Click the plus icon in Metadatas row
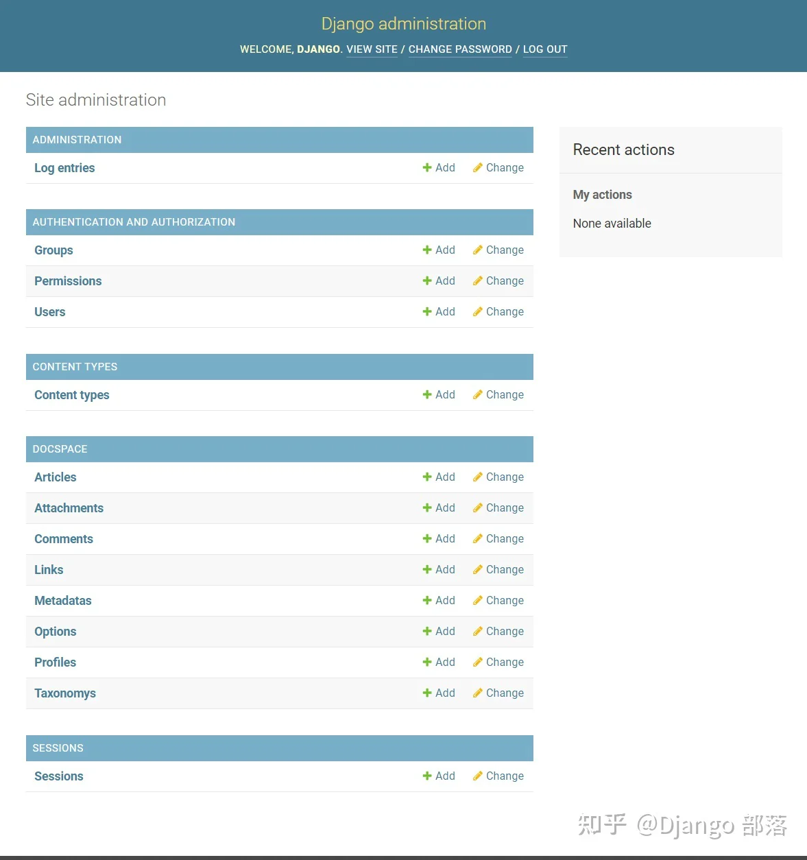Viewport: 807px width, 860px height. click(x=427, y=600)
